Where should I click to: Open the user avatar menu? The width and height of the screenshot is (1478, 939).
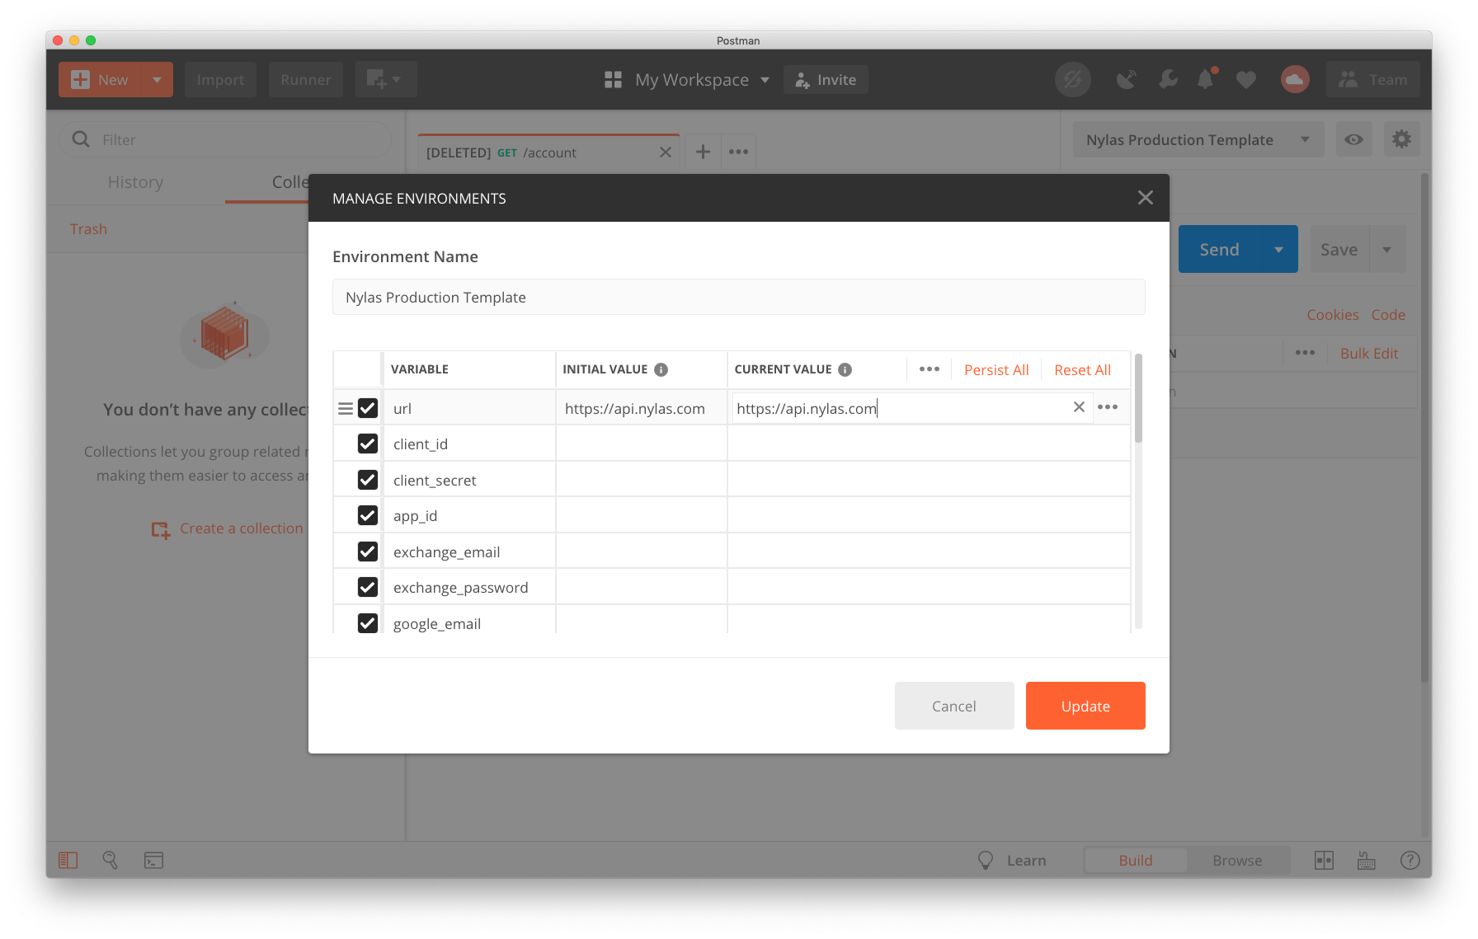tap(1295, 80)
